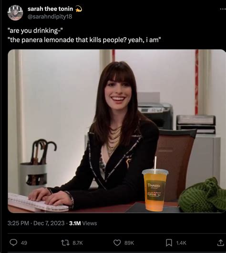View the 3.1M Views analytics
Screen dimensions: 226x253
83,223
